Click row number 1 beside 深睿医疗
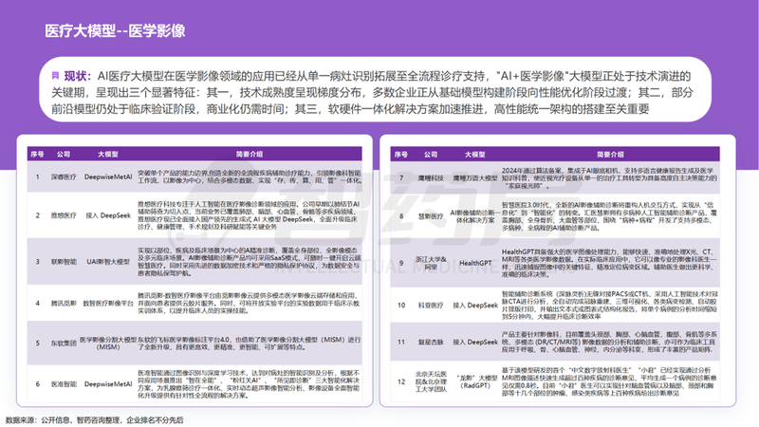This screenshot has height=427, width=759. [37, 177]
